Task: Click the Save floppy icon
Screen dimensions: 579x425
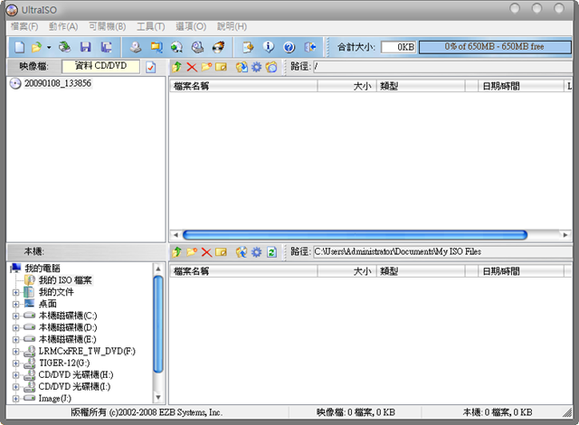Action: click(86, 47)
